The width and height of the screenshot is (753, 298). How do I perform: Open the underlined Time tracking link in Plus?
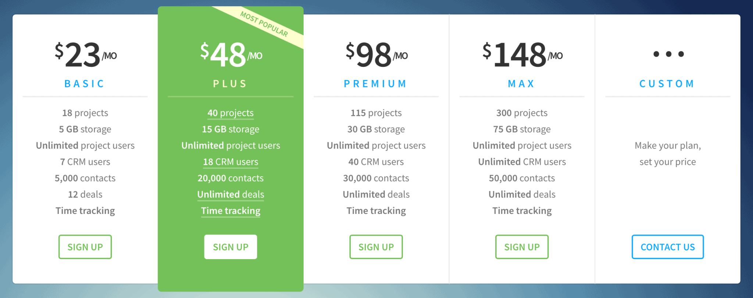(x=231, y=211)
